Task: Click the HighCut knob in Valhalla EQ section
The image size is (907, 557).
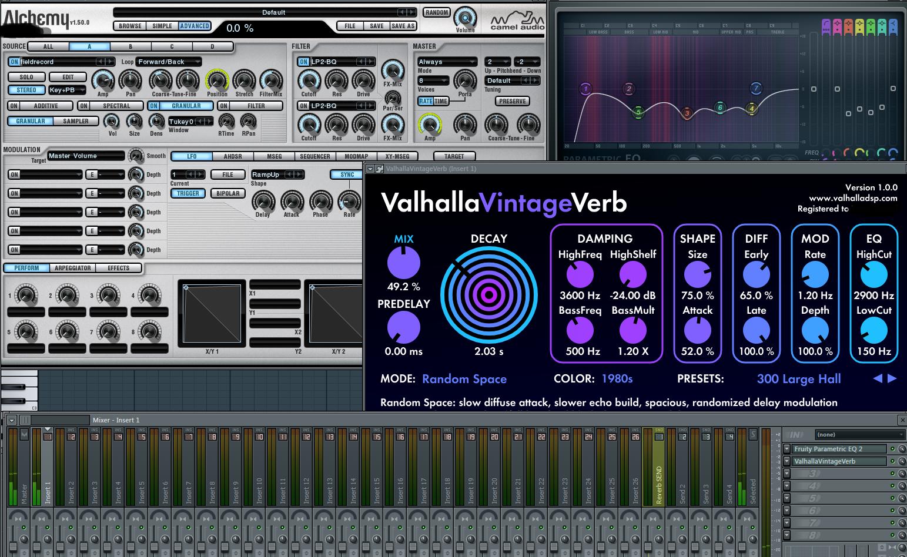Action: 873,274
